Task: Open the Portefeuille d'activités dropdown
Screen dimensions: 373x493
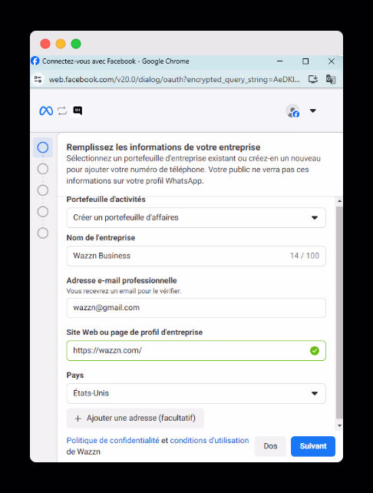Action: pos(196,217)
